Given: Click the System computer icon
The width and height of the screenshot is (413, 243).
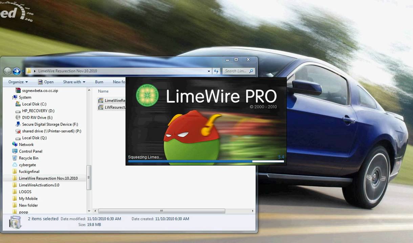Looking at the screenshot, I should [x=15, y=97].
